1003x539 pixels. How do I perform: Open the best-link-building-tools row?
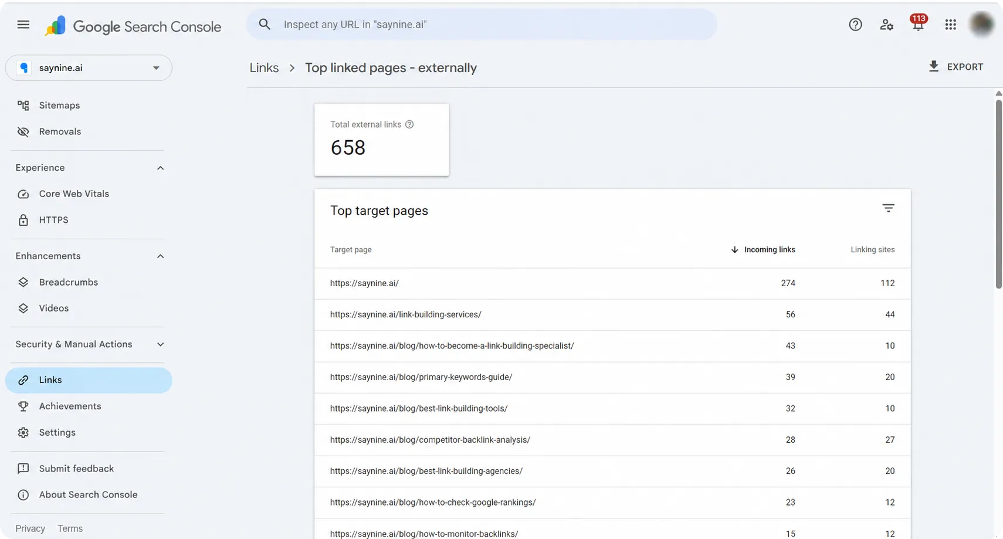click(612, 409)
